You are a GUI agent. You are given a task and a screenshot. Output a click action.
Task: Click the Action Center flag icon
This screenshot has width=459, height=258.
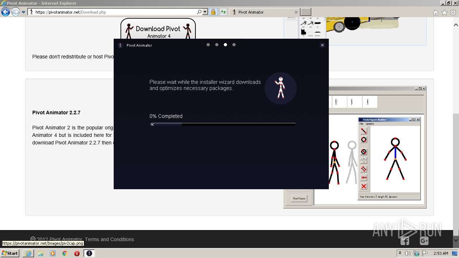tap(425, 253)
